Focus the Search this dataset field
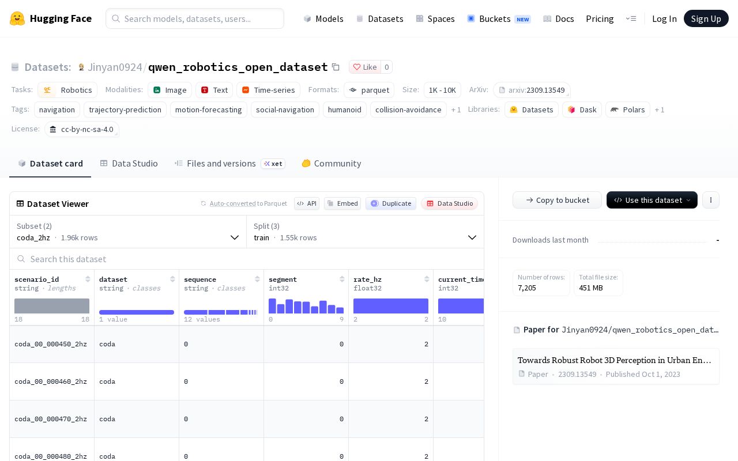 (x=247, y=259)
